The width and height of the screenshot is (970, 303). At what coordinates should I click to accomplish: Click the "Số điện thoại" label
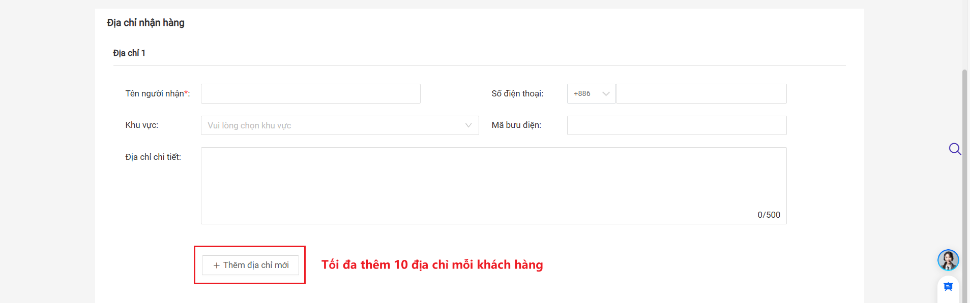[517, 94]
